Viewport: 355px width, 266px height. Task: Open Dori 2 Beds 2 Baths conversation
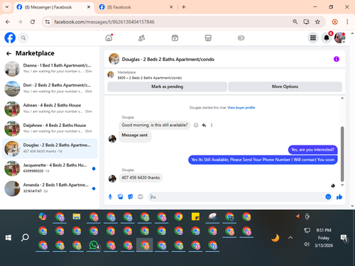tap(50, 88)
